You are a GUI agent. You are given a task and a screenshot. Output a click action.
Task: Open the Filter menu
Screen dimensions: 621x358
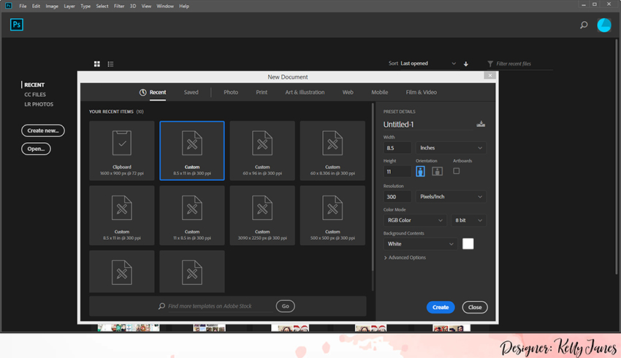tap(119, 6)
